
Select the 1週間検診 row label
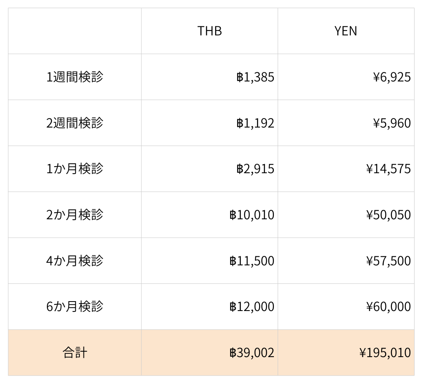coord(74,77)
